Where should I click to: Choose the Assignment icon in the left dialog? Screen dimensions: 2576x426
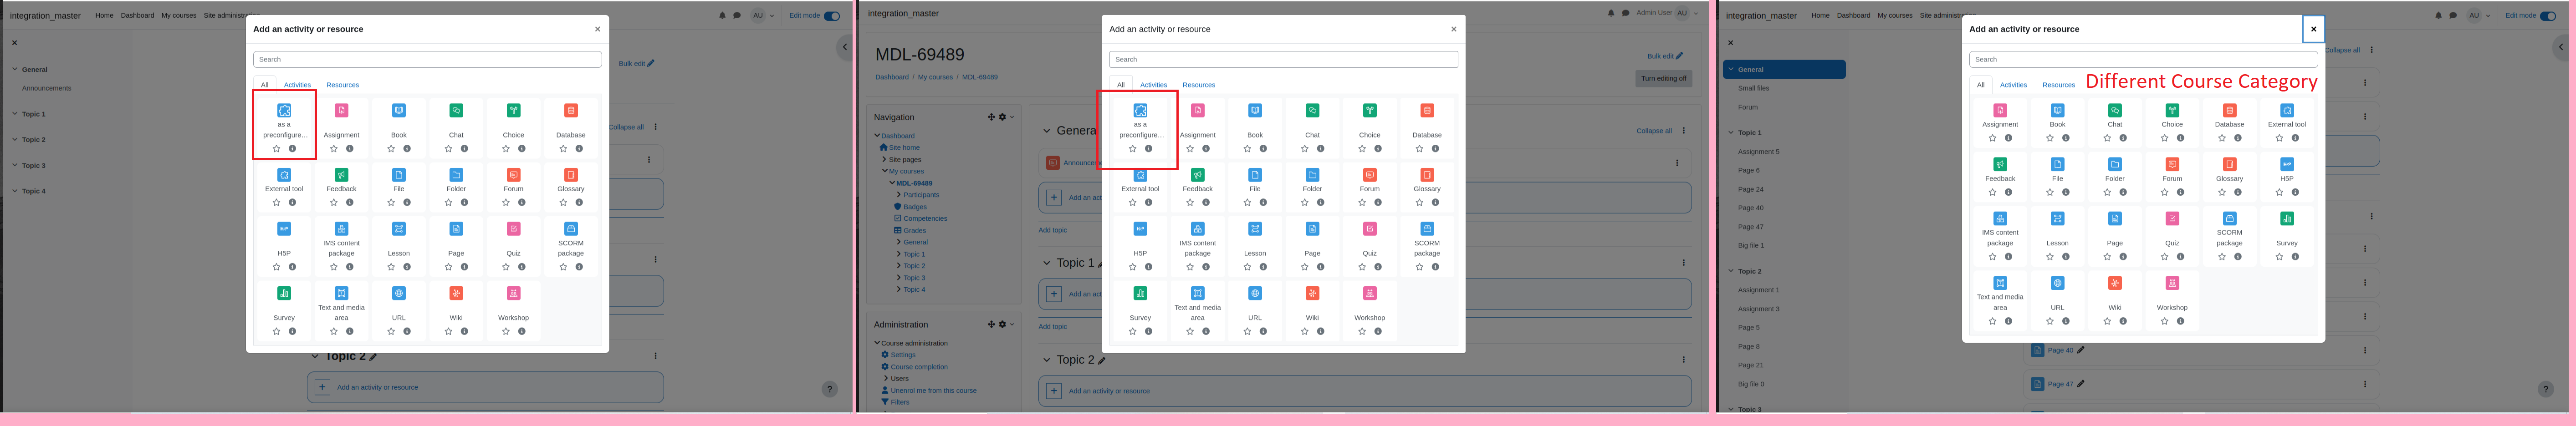click(x=341, y=111)
